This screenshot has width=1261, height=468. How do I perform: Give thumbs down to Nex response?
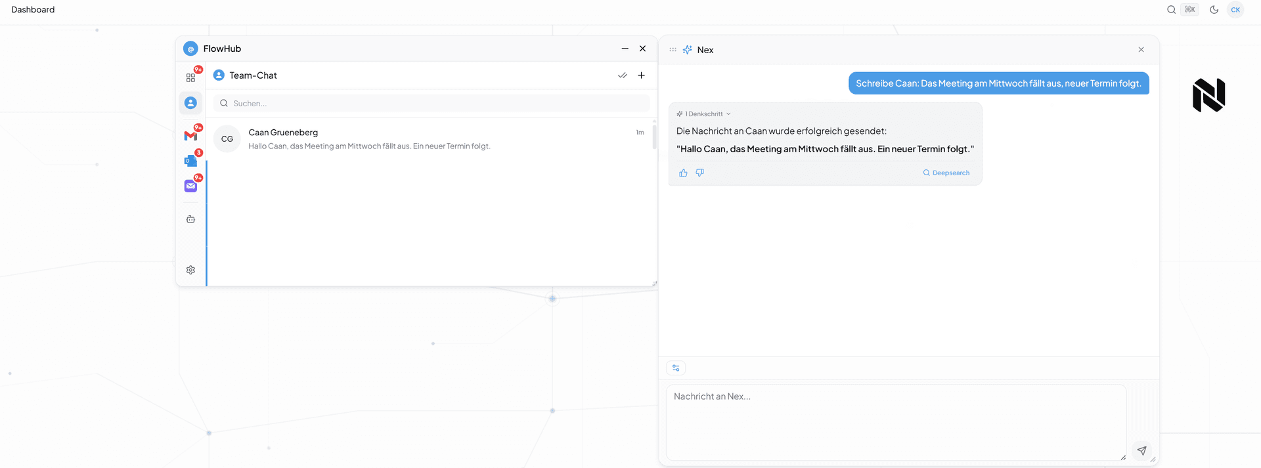(699, 173)
